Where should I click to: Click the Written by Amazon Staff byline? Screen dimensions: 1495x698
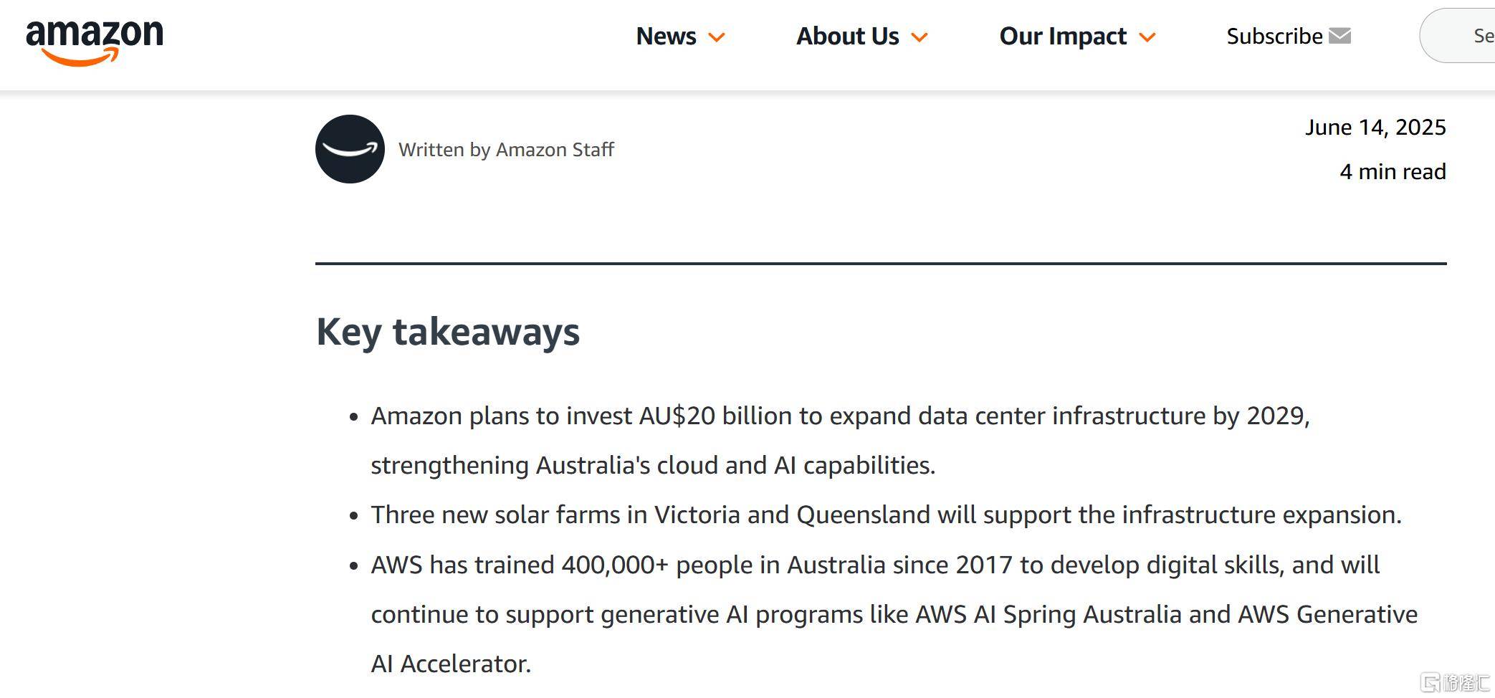click(506, 149)
